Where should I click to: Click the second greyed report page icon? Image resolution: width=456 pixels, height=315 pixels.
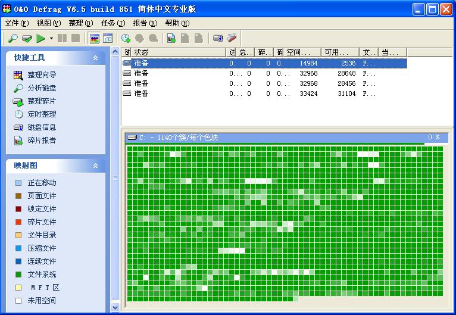click(x=199, y=38)
